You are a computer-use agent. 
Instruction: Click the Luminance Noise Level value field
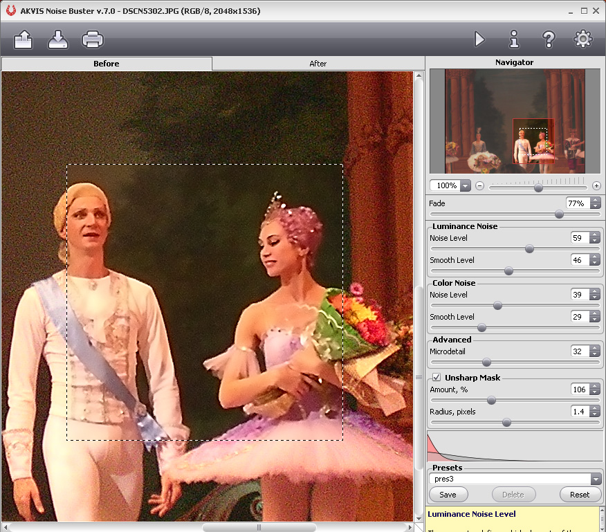coord(580,238)
